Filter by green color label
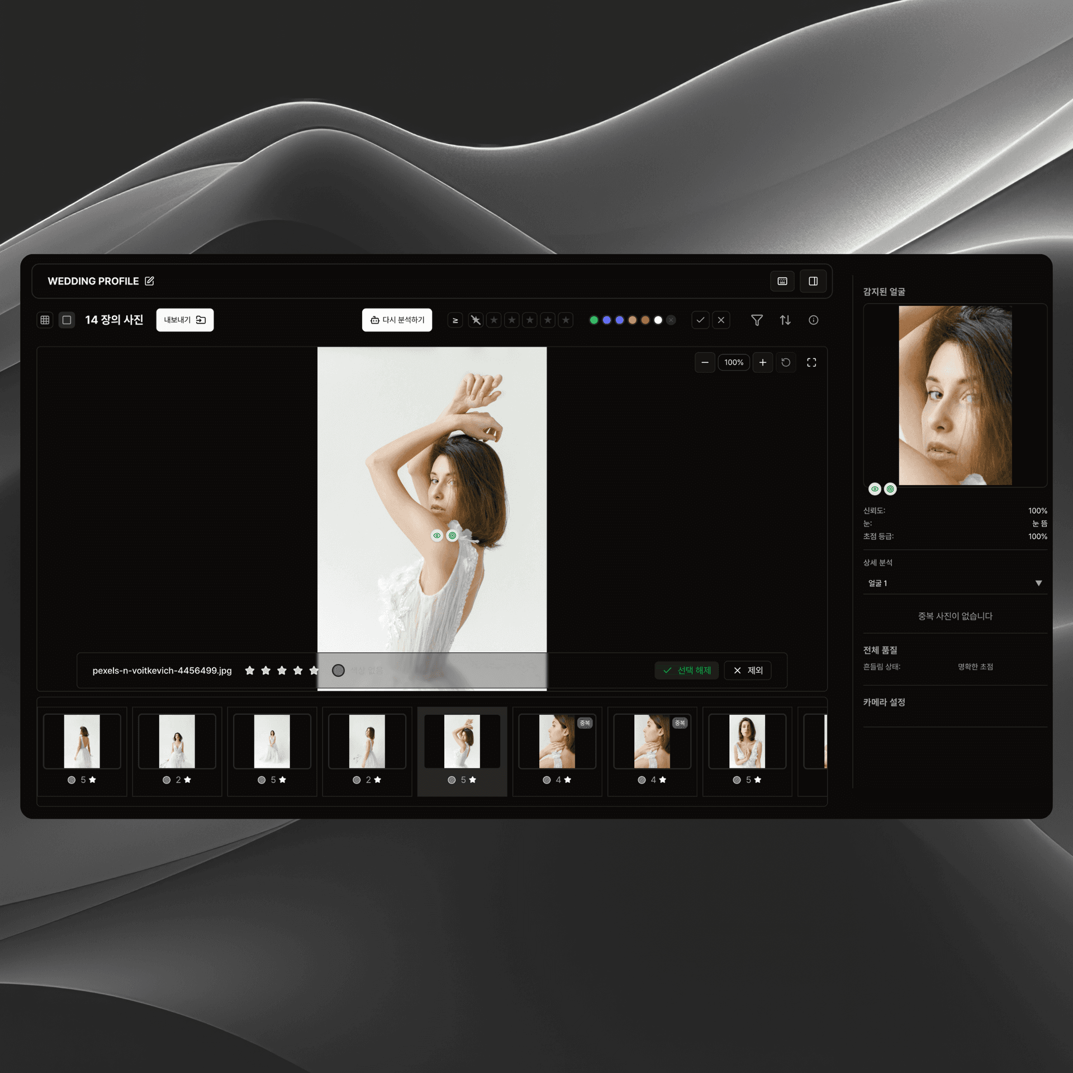Image resolution: width=1073 pixels, height=1073 pixels. [x=594, y=320]
